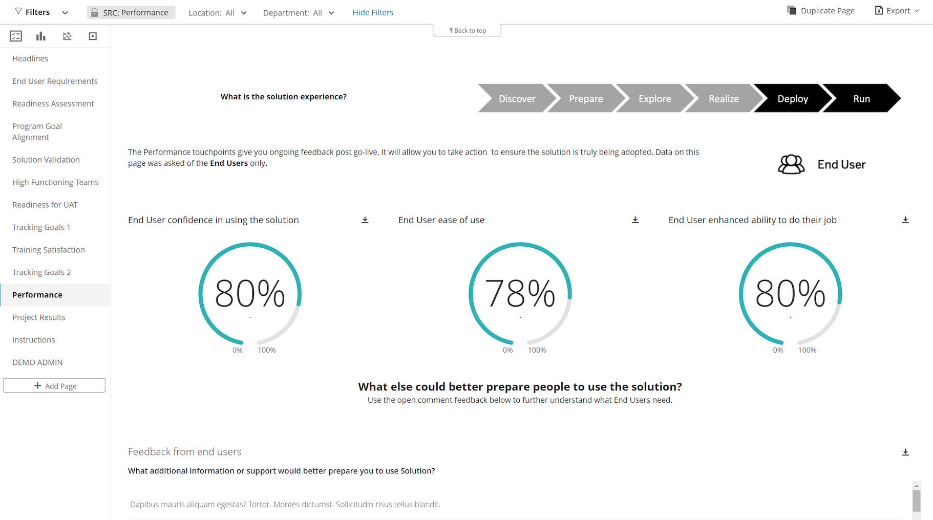Open the Project Results page
This screenshot has height=520, width=933.
(x=39, y=317)
